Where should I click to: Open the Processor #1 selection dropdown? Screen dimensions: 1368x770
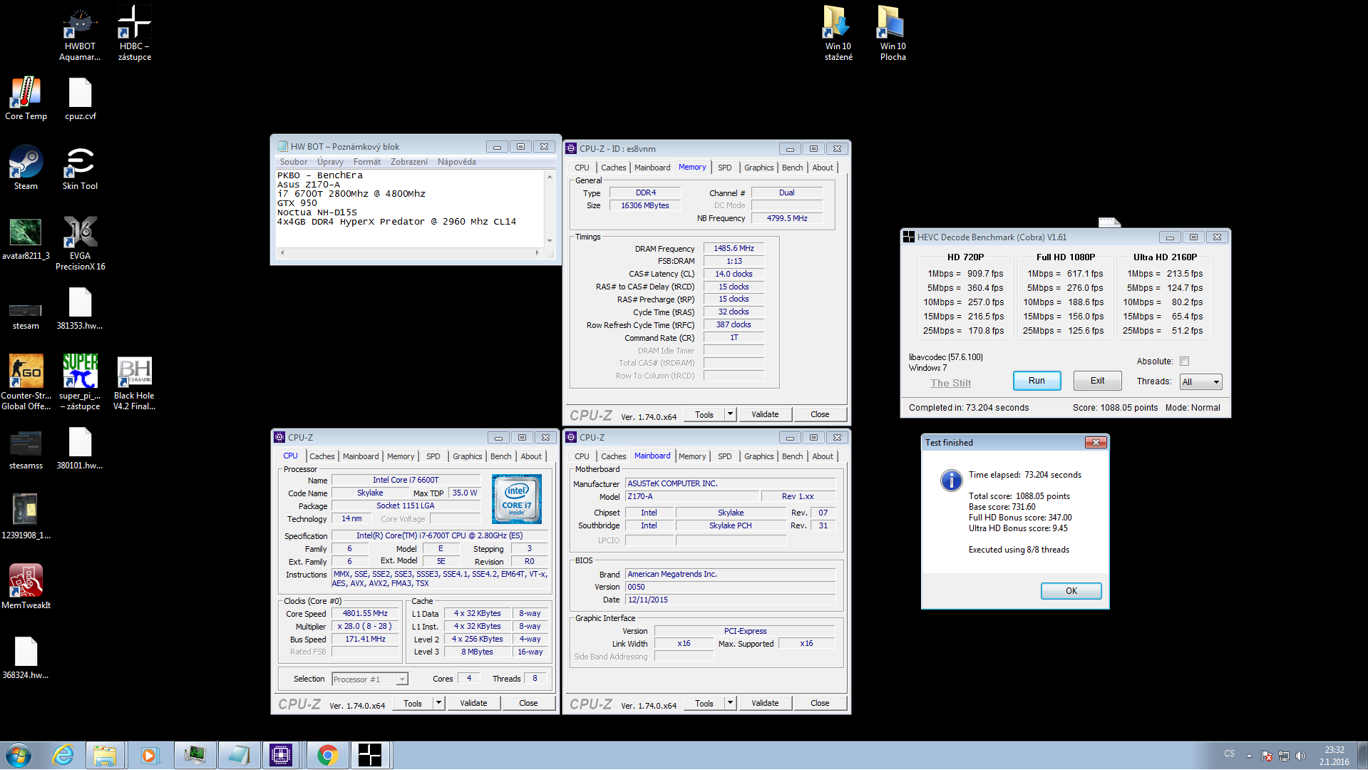[370, 679]
